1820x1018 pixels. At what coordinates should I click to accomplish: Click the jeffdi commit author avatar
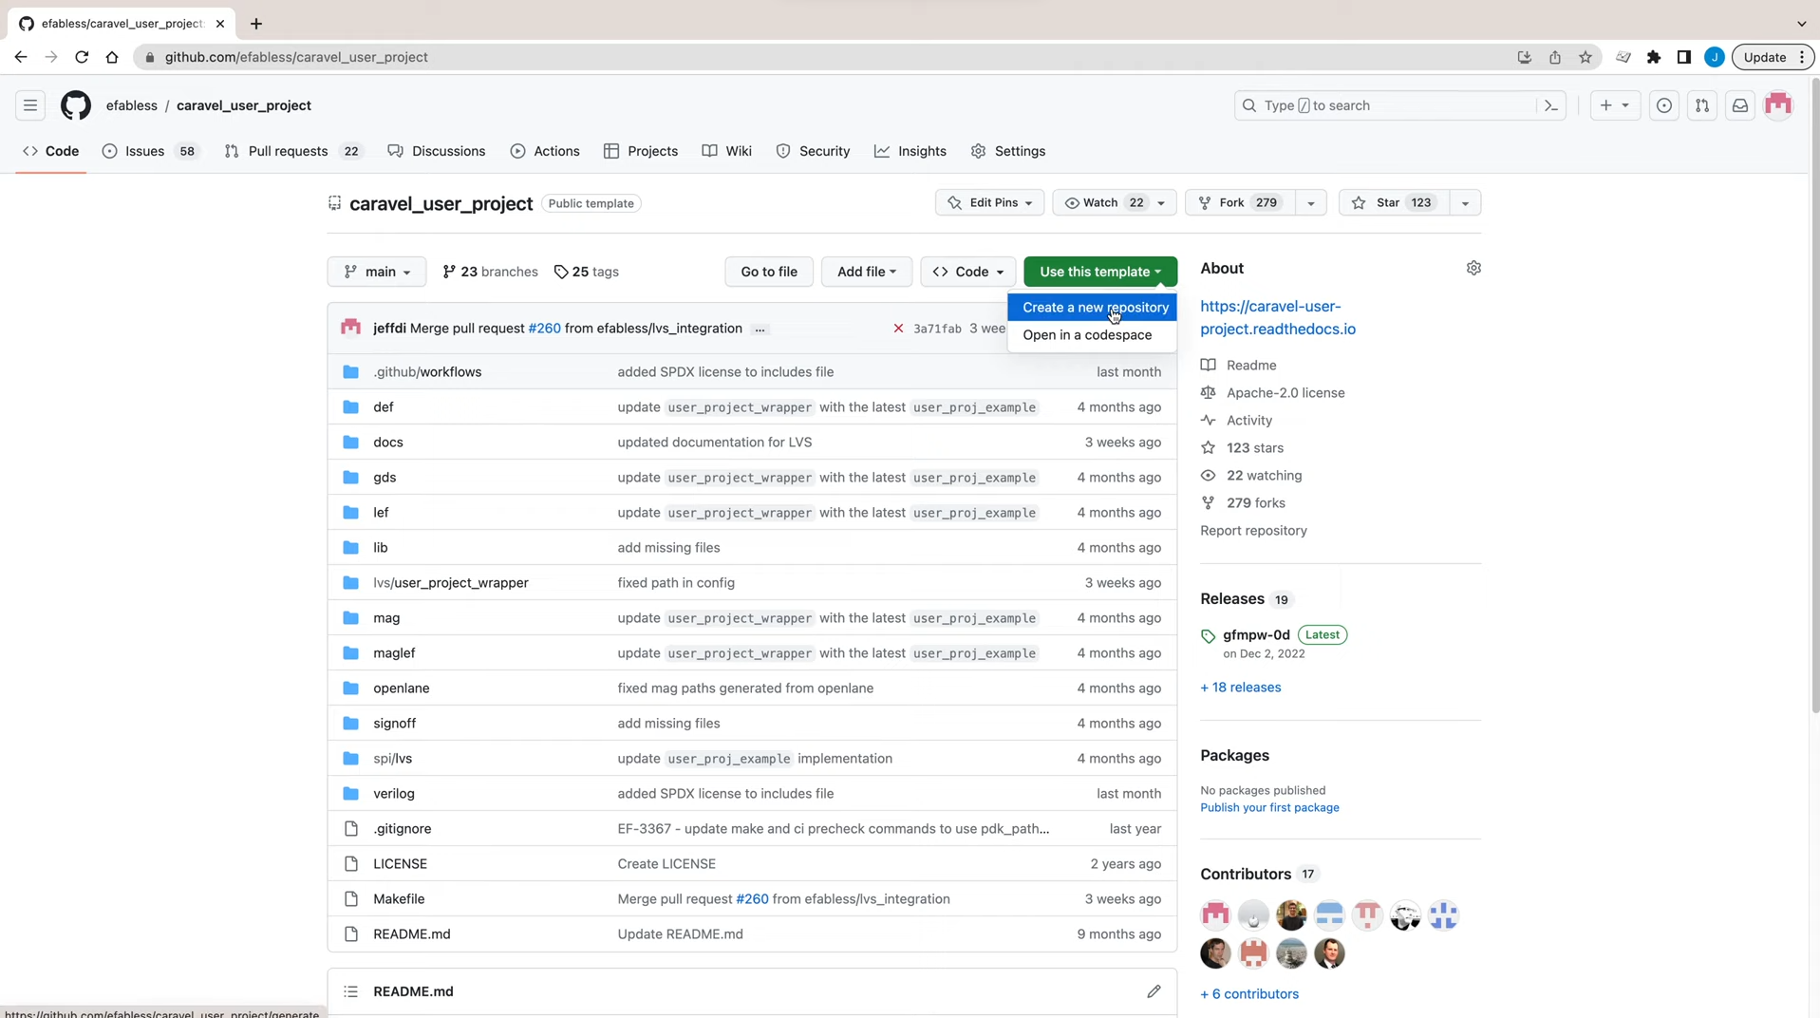click(350, 328)
